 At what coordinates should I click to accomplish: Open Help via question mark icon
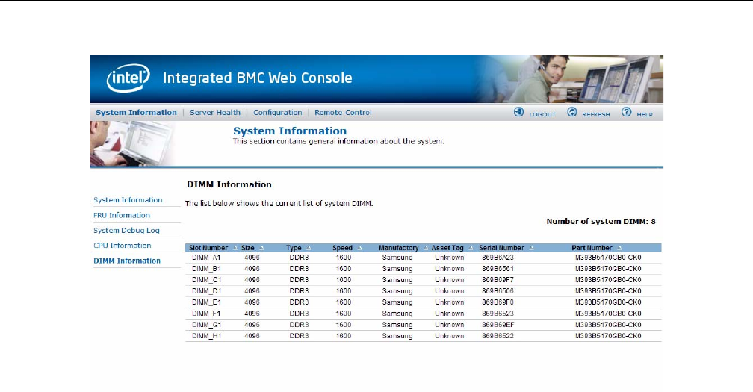click(x=626, y=112)
